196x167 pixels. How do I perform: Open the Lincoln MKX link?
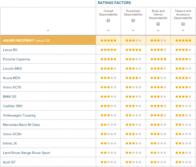[x=12, y=69]
